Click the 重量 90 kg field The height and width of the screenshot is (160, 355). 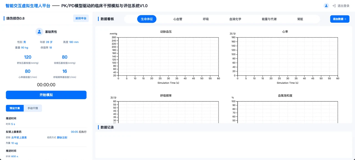point(22,48)
